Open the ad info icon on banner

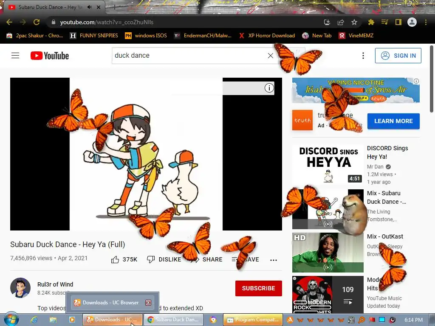tap(416, 81)
